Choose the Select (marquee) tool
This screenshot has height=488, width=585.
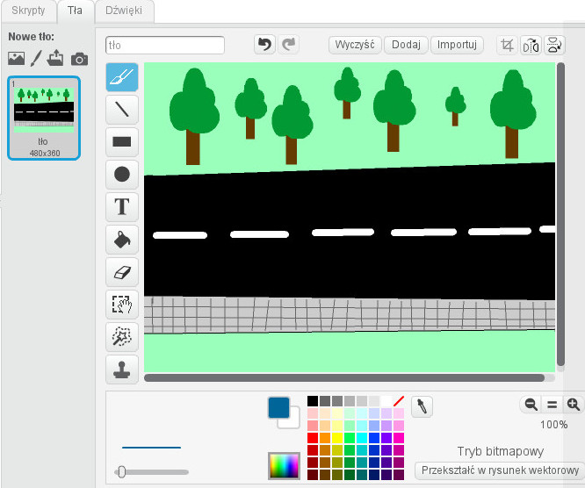click(122, 305)
